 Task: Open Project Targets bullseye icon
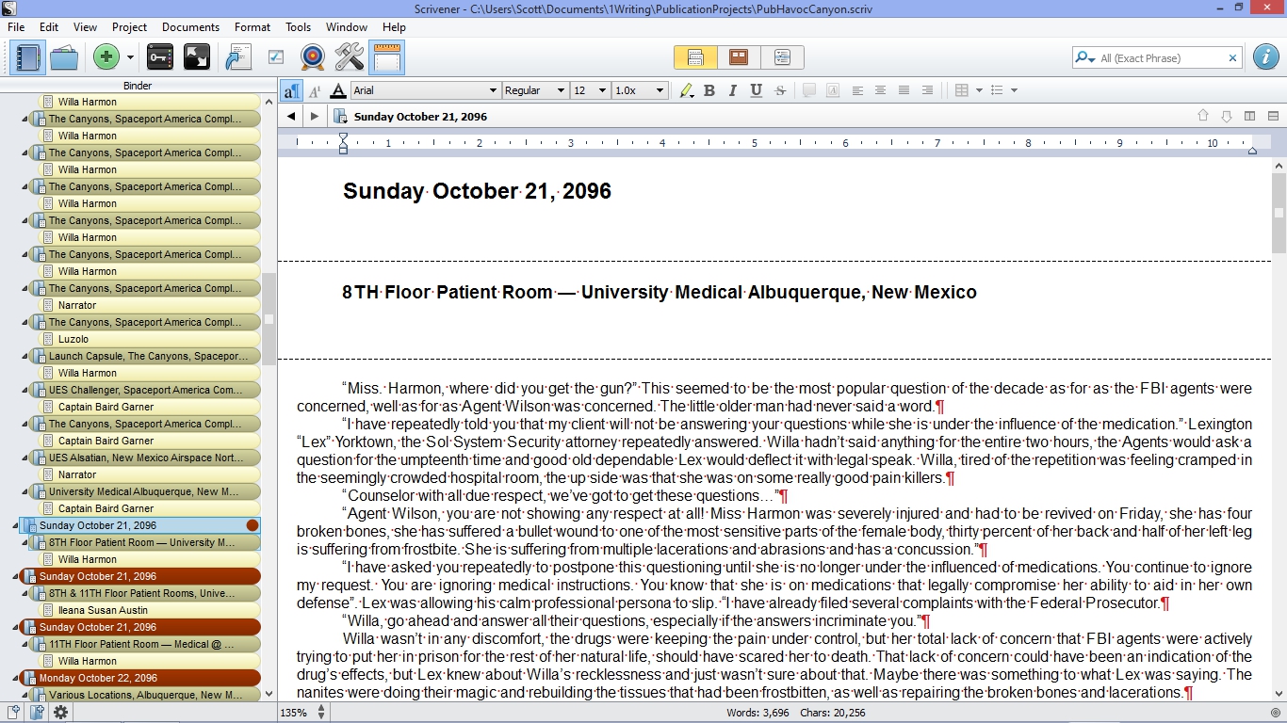[x=313, y=57]
